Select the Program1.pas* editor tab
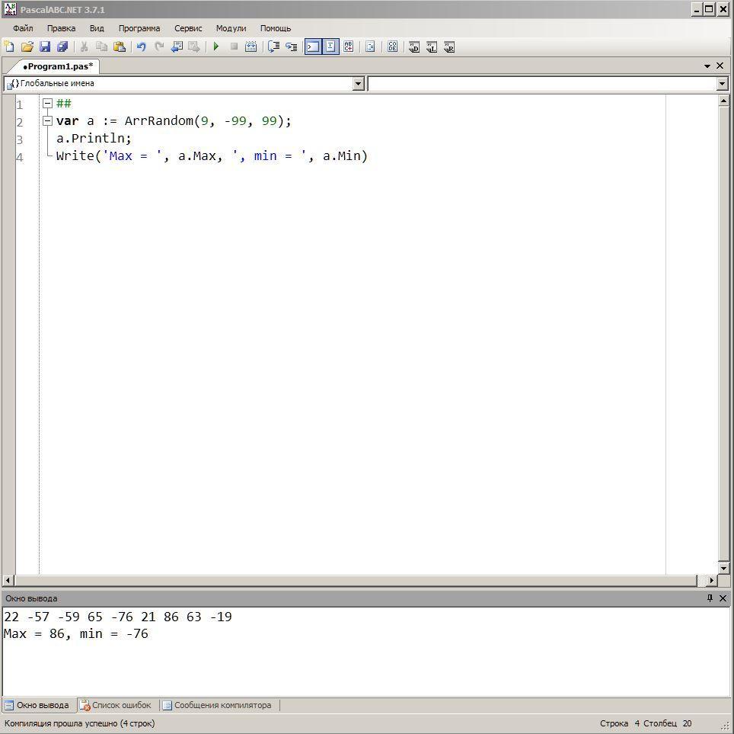The width and height of the screenshot is (734, 734). pyautogui.click(x=58, y=66)
